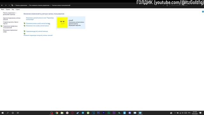Open 'Управление профилями пользователей' link
The width and height of the screenshot is (204, 115).
pos(10,27)
